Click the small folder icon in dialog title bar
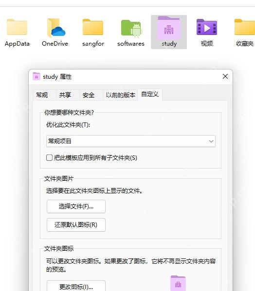 click(36, 76)
